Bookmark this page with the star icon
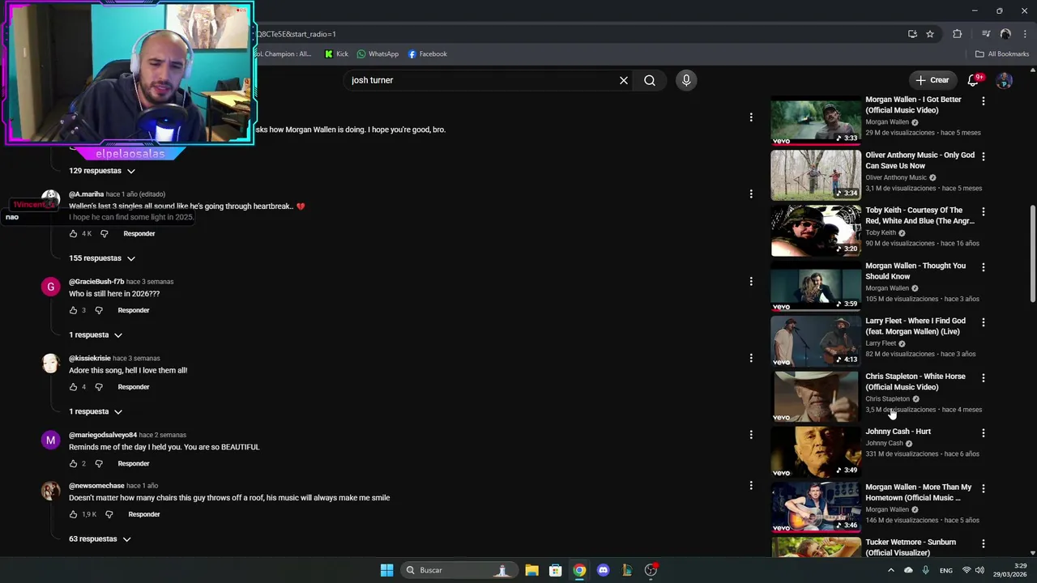The width and height of the screenshot is (1037, 583). pyautogui.click(x=930, y=34)
